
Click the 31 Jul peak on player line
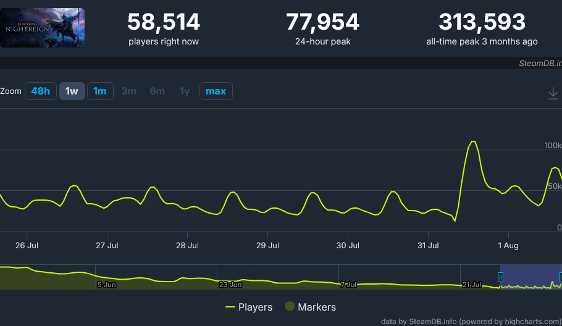click(473, 142)
